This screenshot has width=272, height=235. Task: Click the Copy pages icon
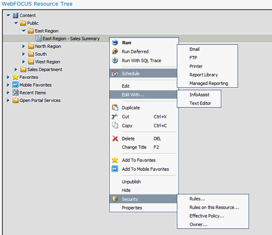point(115,125)
